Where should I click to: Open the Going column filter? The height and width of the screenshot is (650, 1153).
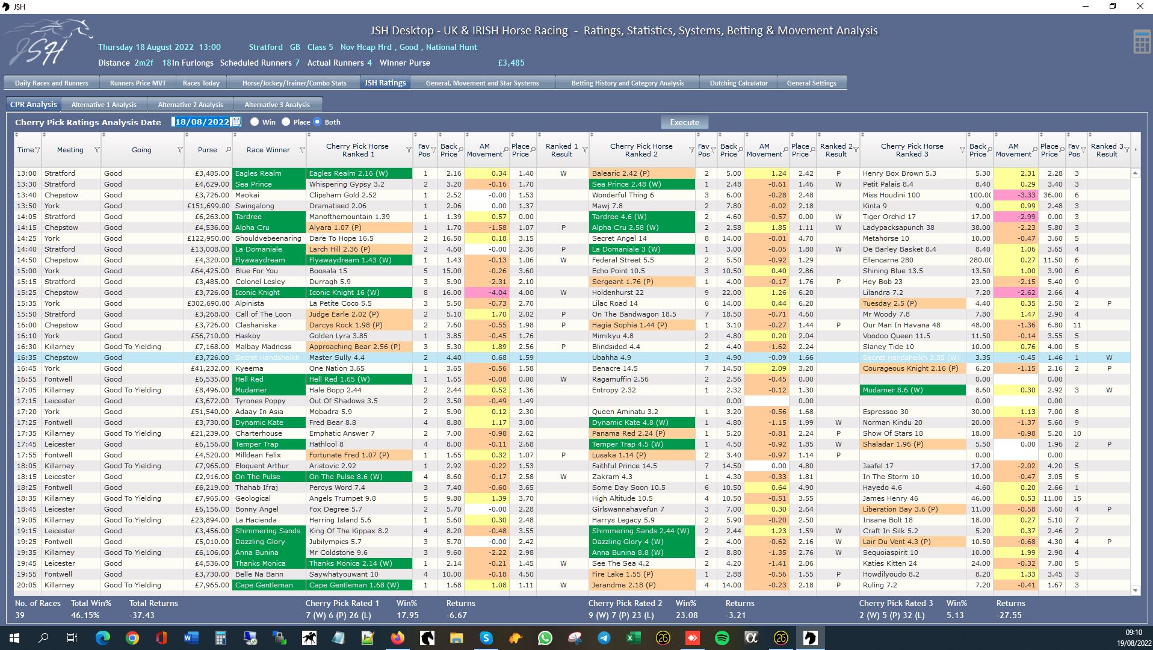tap(180, 150)
